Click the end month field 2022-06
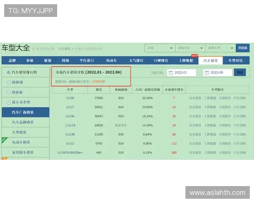The image size is (254, 203). click(x=218, y=72)
